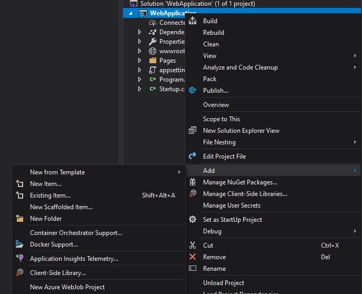The width and height of the screenshot is (362, 294).
Task: Choose New Scaffolded Item from Add menu
Action: coord(61,207)
